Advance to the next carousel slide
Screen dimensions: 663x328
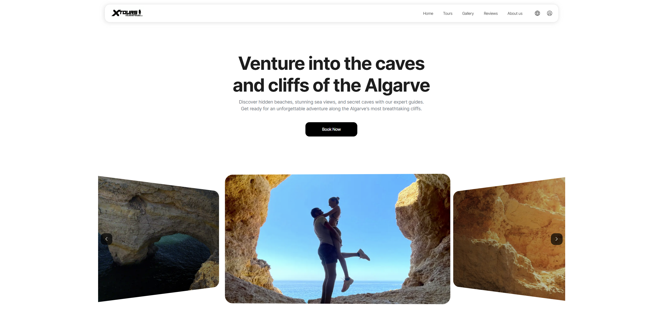click(556, 239)
